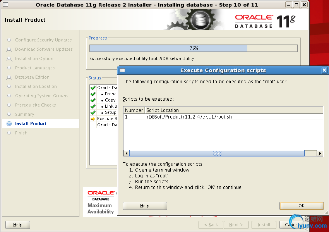Select the Summary step
Viewport: 329px width, 232px height.
[x=24, y=114]
